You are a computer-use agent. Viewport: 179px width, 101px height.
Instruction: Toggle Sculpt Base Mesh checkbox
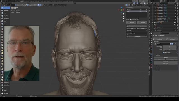click(x=163, y=51)
